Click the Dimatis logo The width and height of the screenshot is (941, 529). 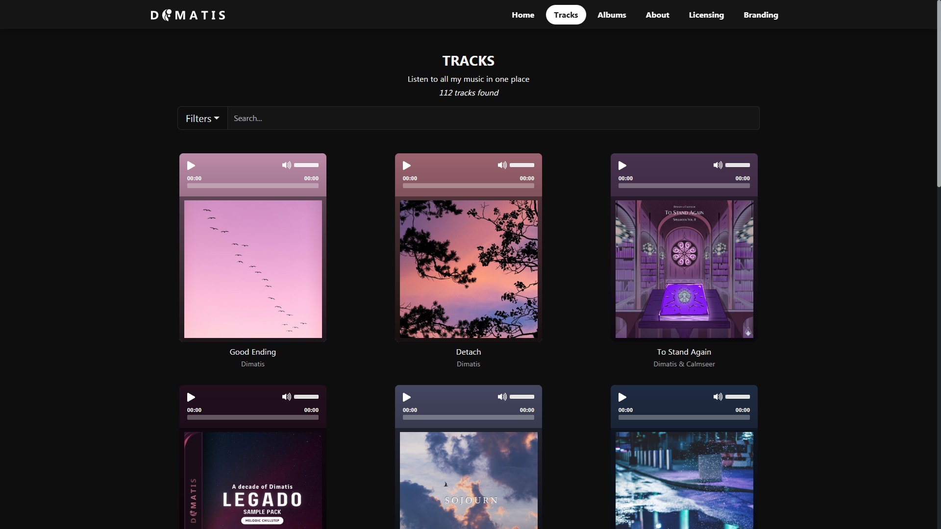[x=188, y=15]
